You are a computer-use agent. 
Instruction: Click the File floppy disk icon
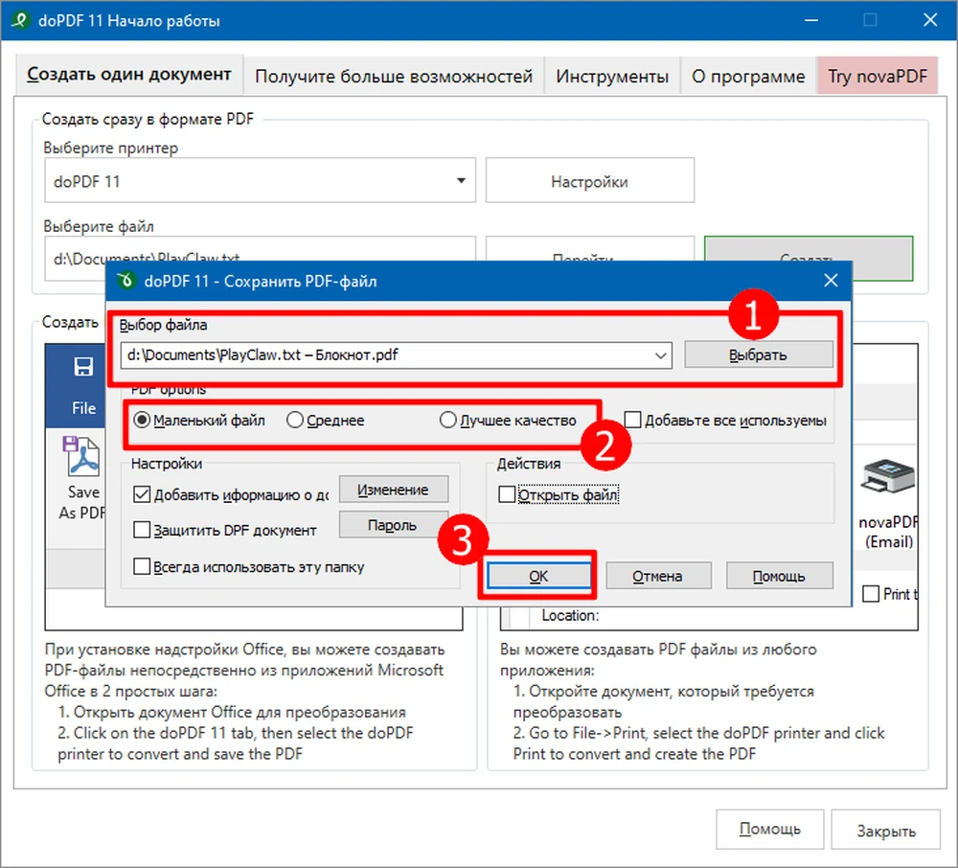[x=83, y=367]
